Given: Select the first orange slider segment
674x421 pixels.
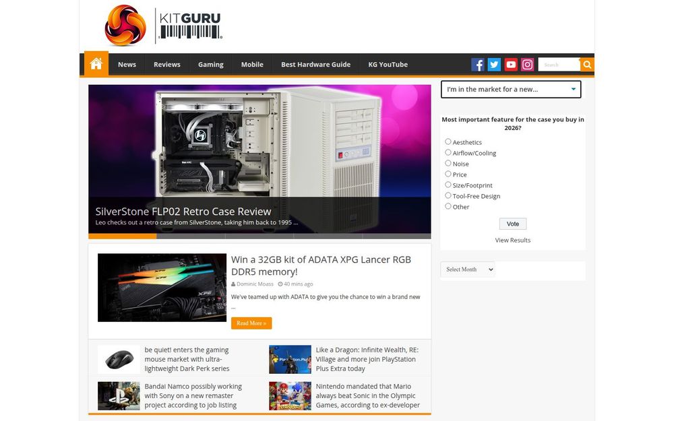Looking at the screenshot, I should tap(123, 236).
